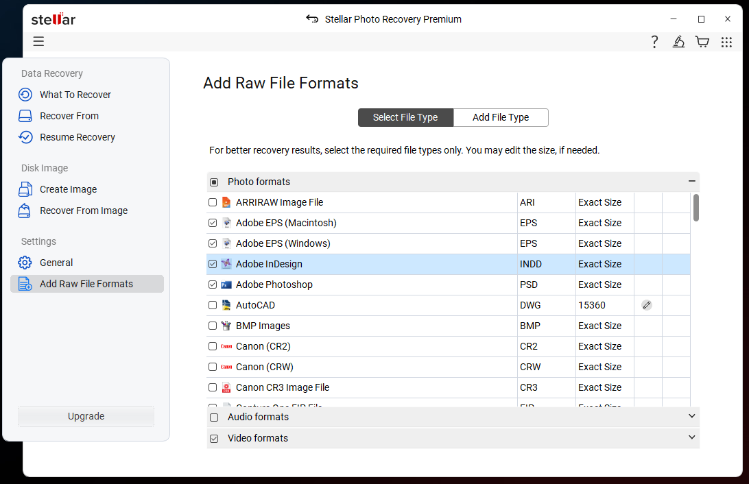
Task: Collapse the Photo formats section
Action: (691, 181)
